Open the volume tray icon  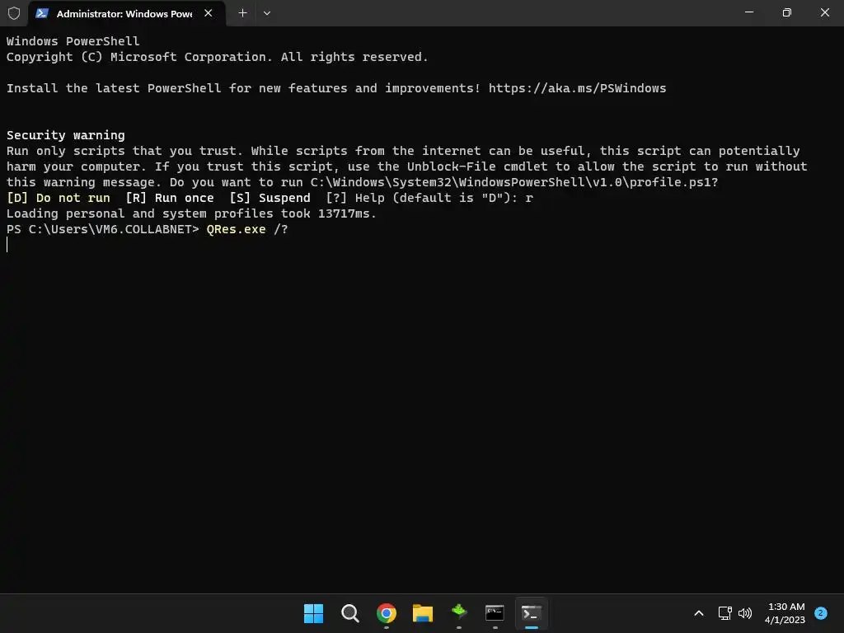[745, 613]
